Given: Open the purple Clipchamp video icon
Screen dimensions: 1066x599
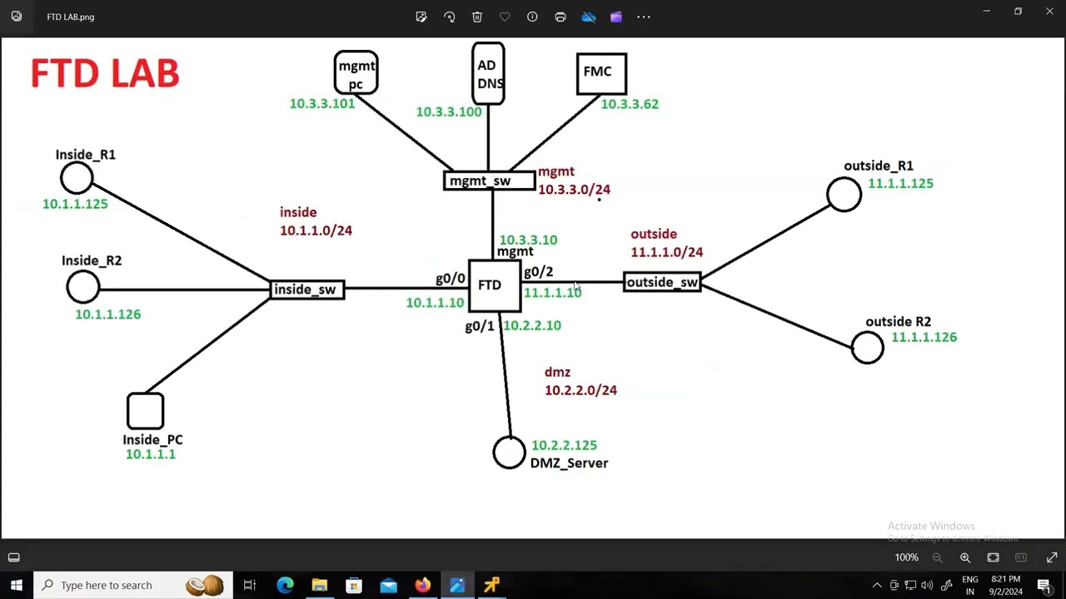Looking at the screenshot, I should (616, 17).
